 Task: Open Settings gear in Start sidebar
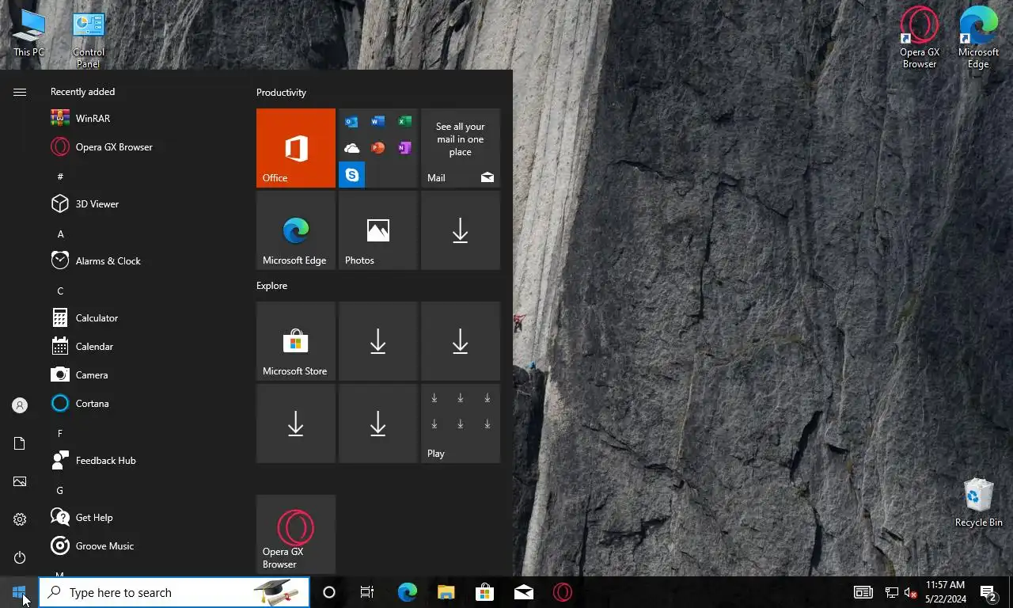point(20,519)
